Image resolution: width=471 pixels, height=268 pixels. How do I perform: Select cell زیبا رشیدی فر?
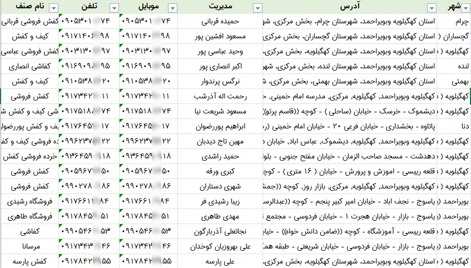click(220, 201)
